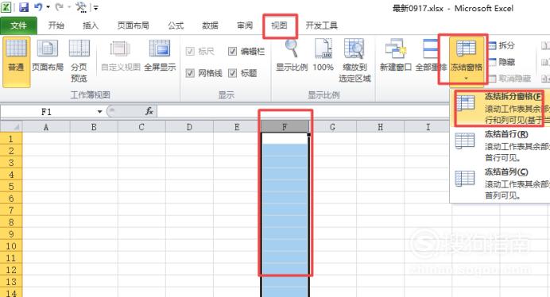Click cell F1 in the worksheet
Image resolution: width=550 pixels, height=297 pixels.
pos(285,138)
